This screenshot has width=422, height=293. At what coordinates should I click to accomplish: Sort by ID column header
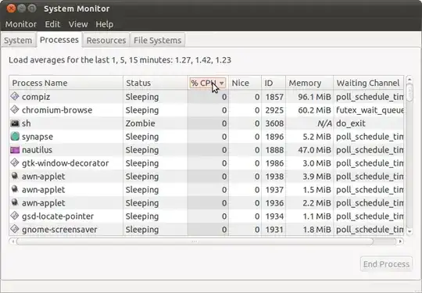(x=274, y=83)
